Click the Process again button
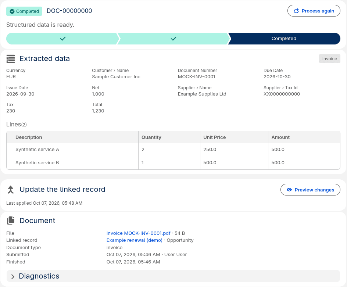347x287 pixels. pos(314,11)
